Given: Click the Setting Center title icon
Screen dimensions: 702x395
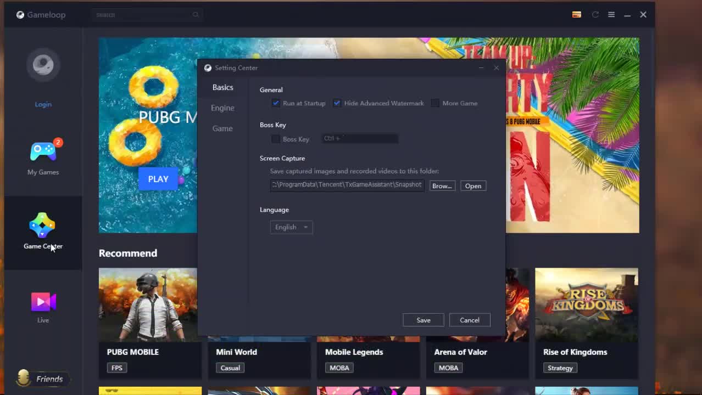Looking at the screenshot, I should pos(208,68).
